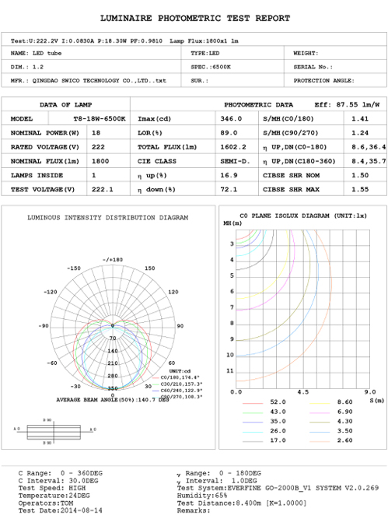Click isolux legend value '17.0'

(x=278, y=440)
